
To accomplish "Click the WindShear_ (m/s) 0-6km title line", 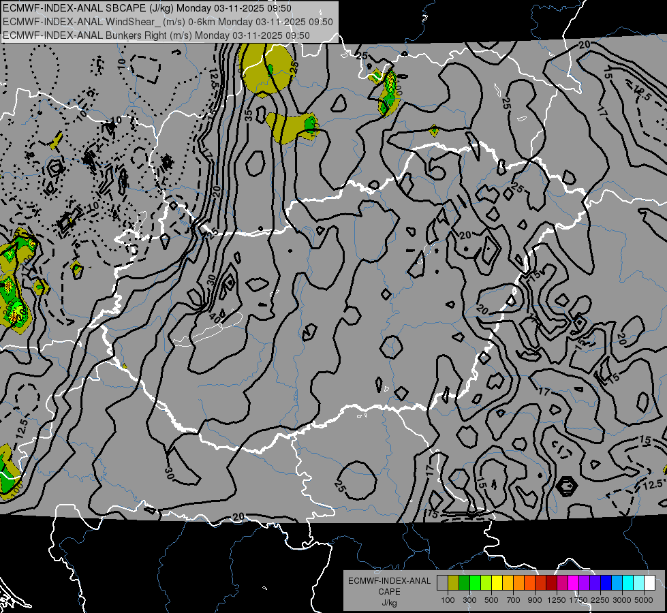I will 168,22.
